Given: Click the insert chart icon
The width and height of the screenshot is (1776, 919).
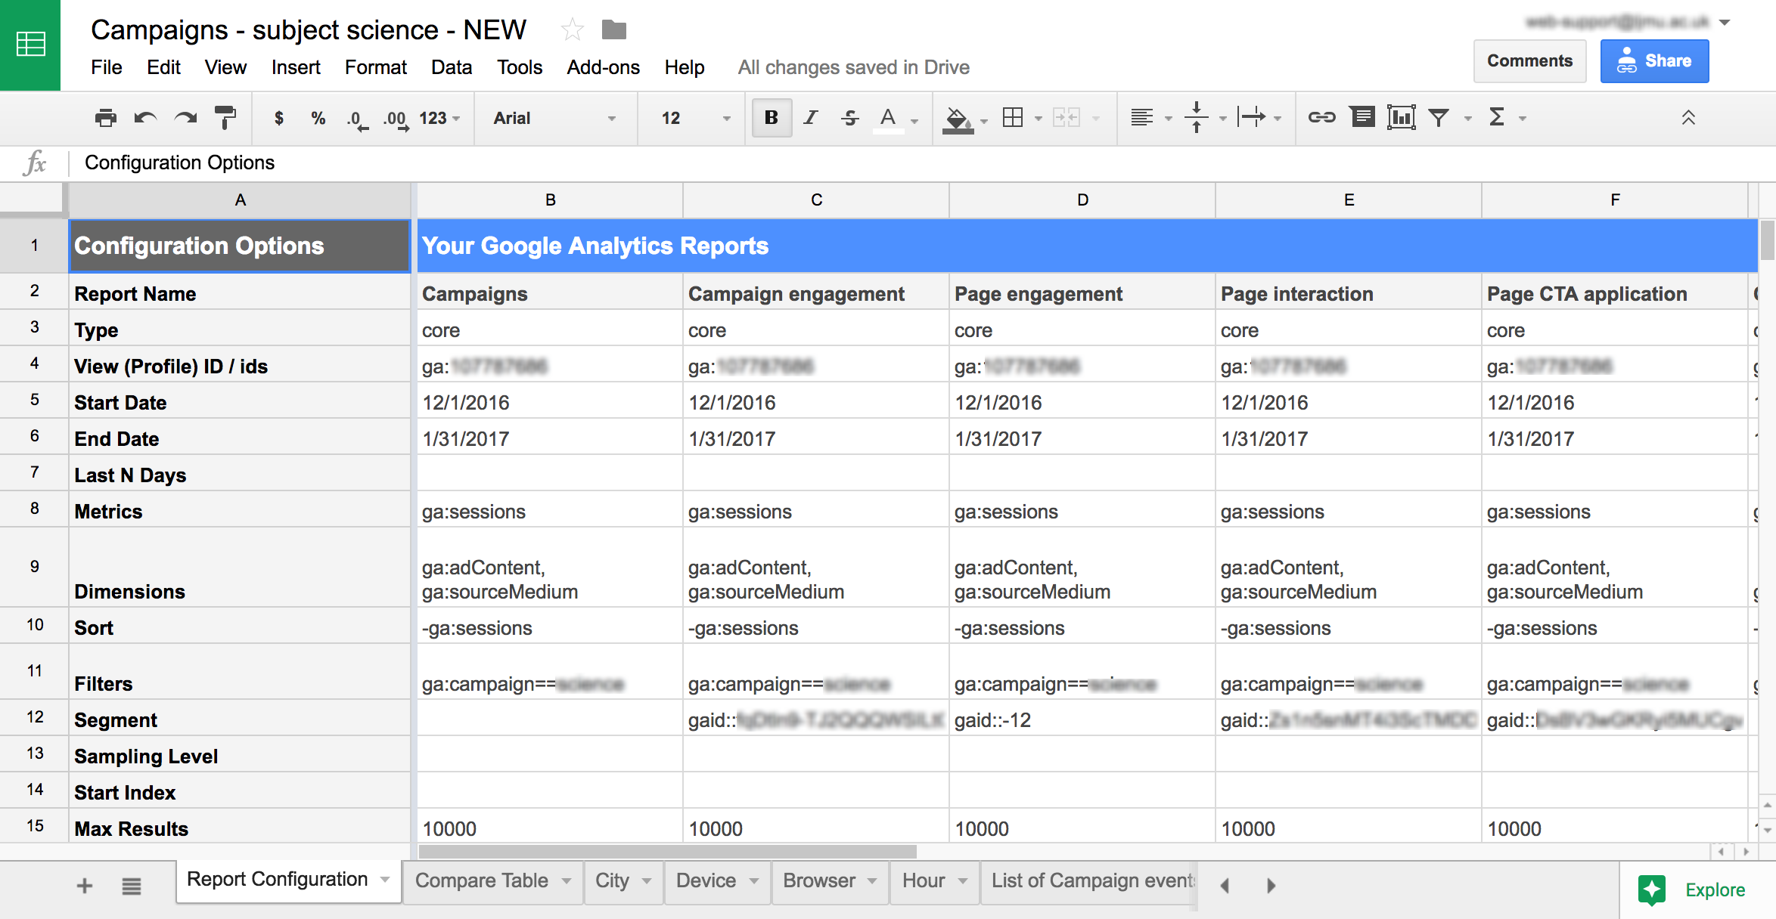Looking at the screenshot, I should tap(1401, 117).
